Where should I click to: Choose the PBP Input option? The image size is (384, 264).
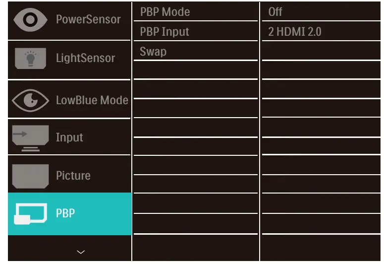[164, 32]
